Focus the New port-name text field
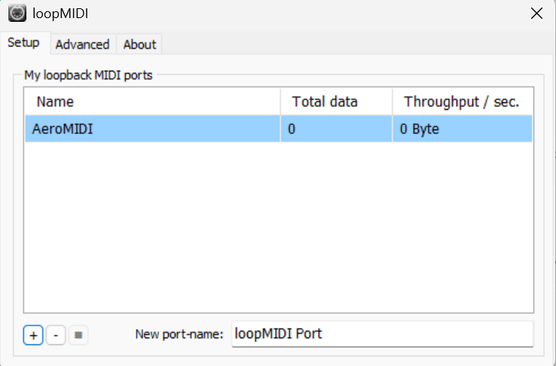Image resolution: width=556 pixels, height=366 pixels. 382,334
